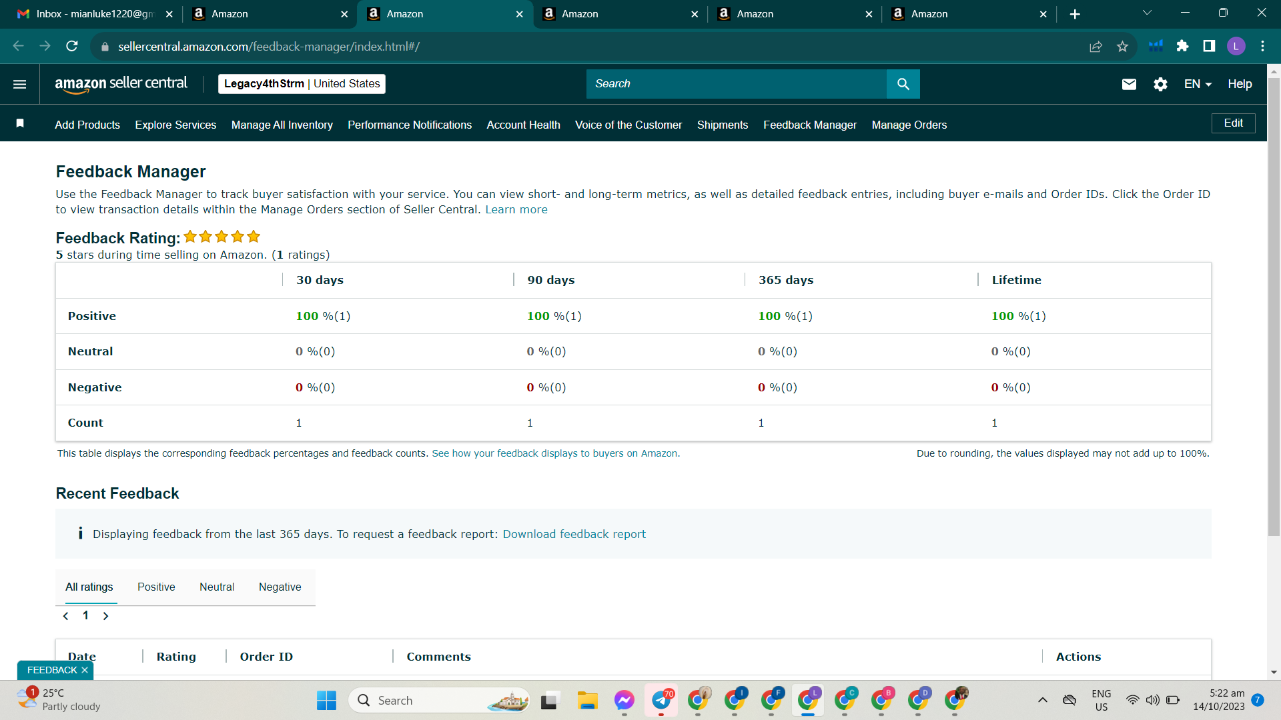Click Download feedback report link
The image size is (1281, 720).
(574, 534)
